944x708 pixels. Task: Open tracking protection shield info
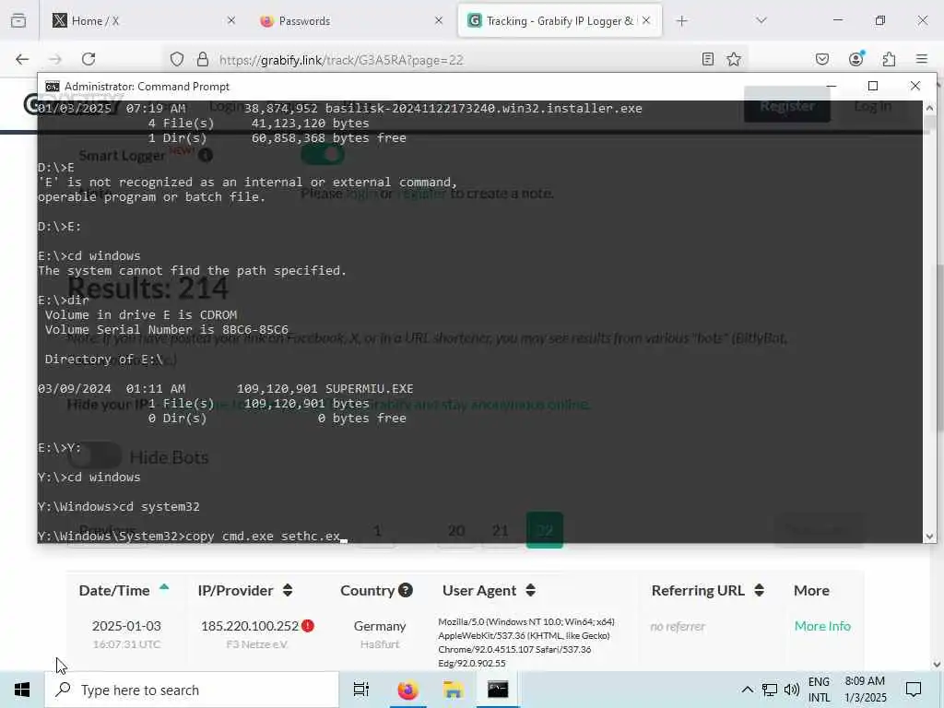(x=176, y=59)
